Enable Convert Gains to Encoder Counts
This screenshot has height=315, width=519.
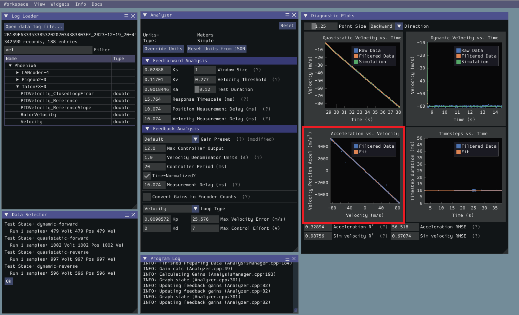coord(147,197)
